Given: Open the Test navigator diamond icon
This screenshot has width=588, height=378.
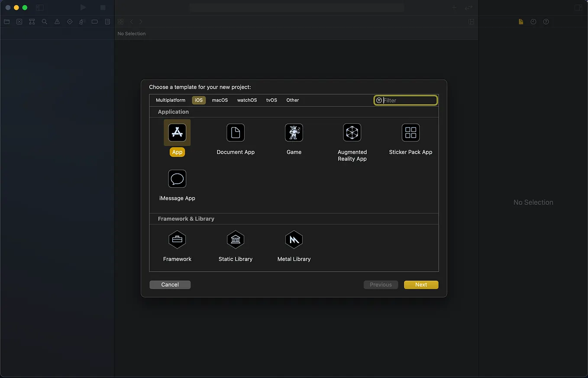Looking at the screenshot, I should (69, 22).
